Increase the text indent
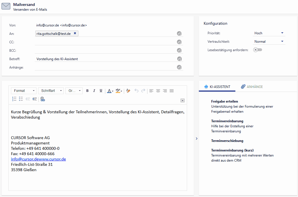 35,99
